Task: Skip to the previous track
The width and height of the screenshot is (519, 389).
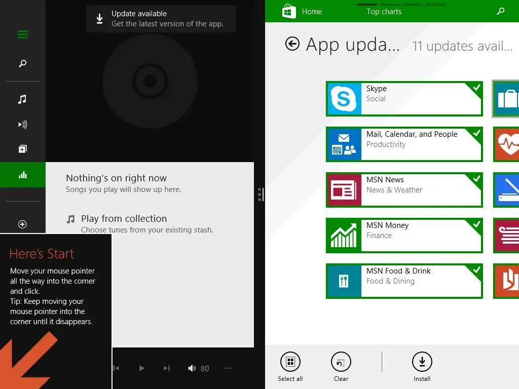Action: tap(116, 368)
